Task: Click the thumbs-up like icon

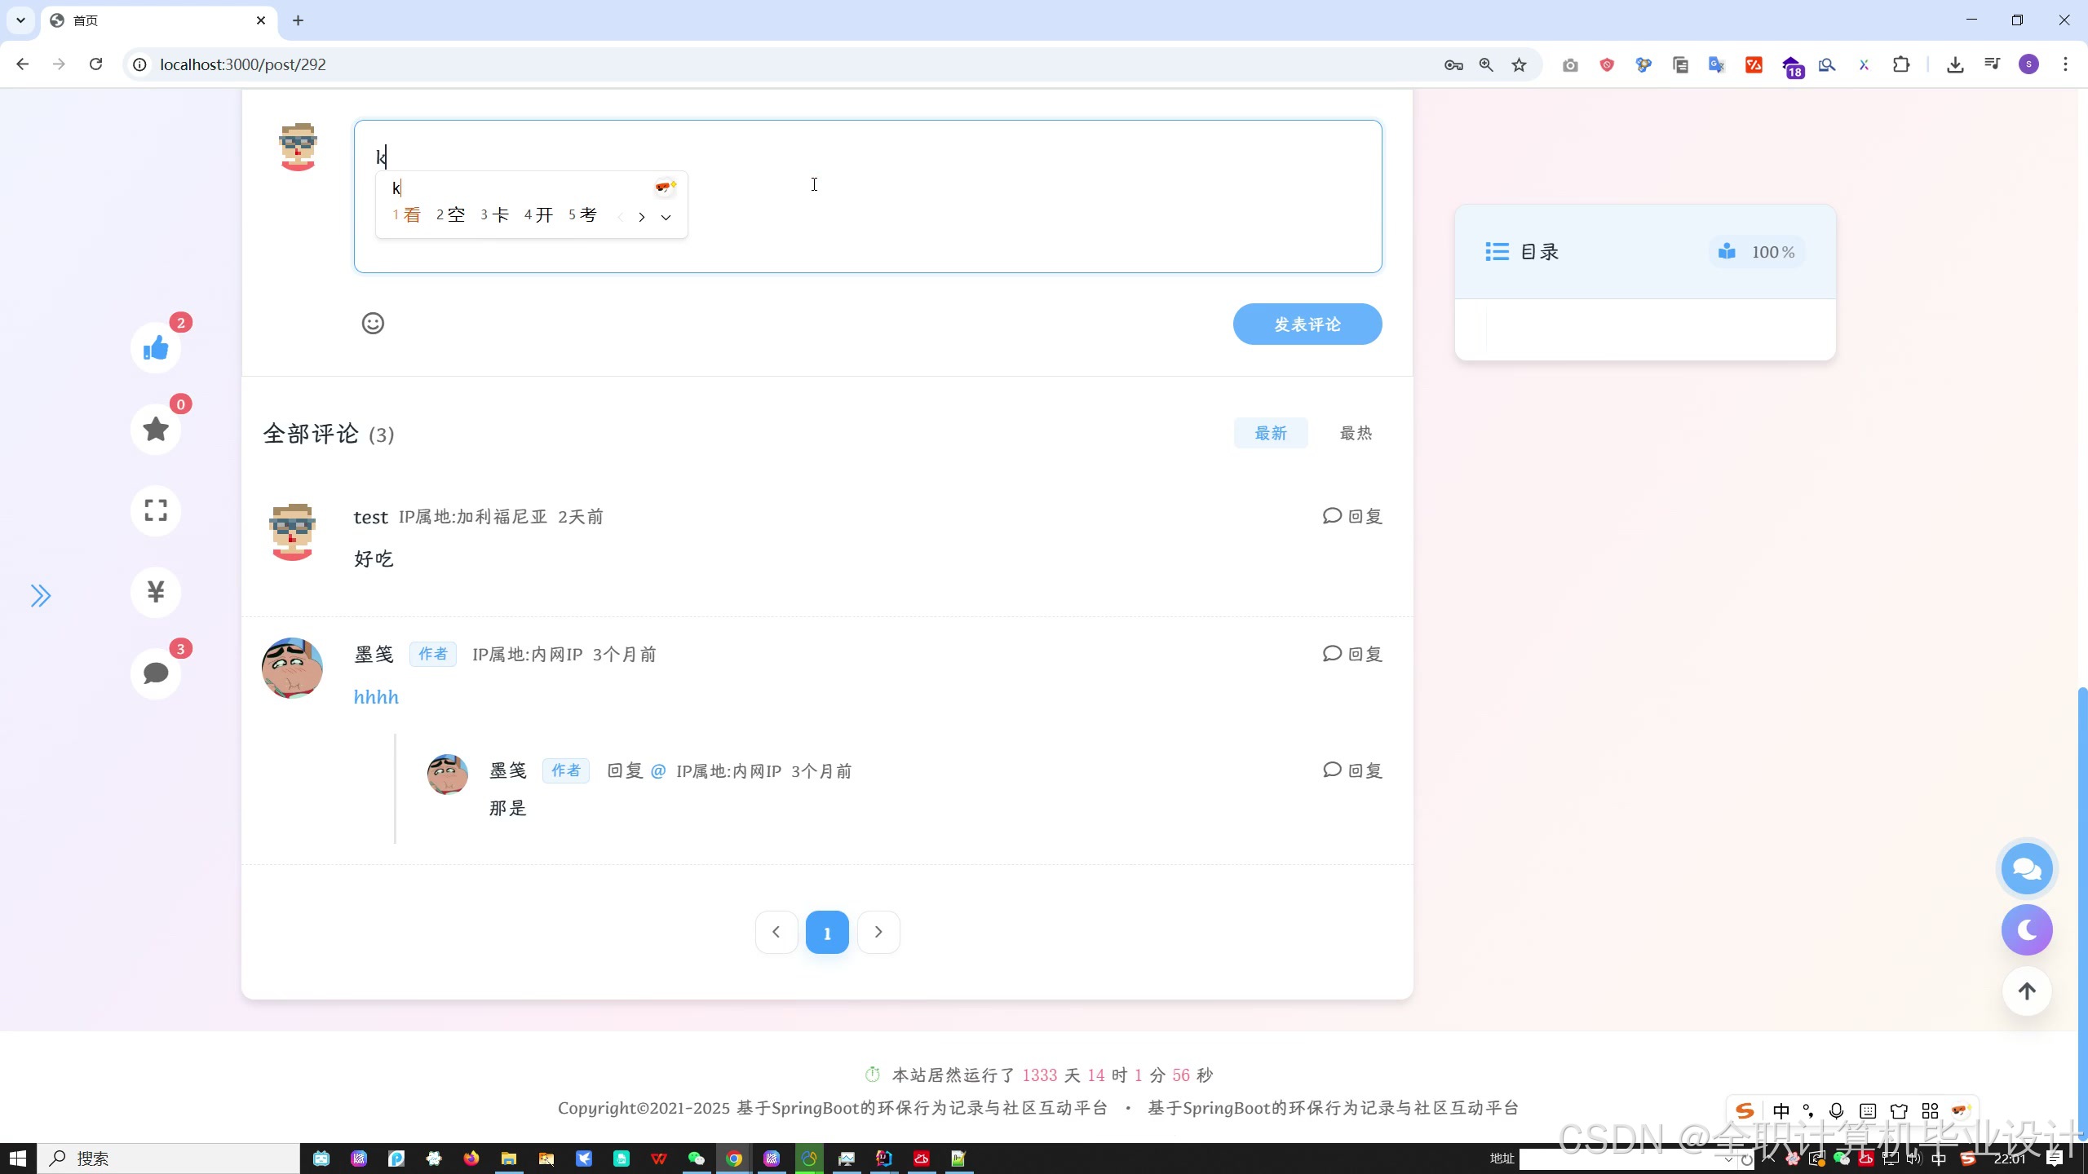Action: 155,348
